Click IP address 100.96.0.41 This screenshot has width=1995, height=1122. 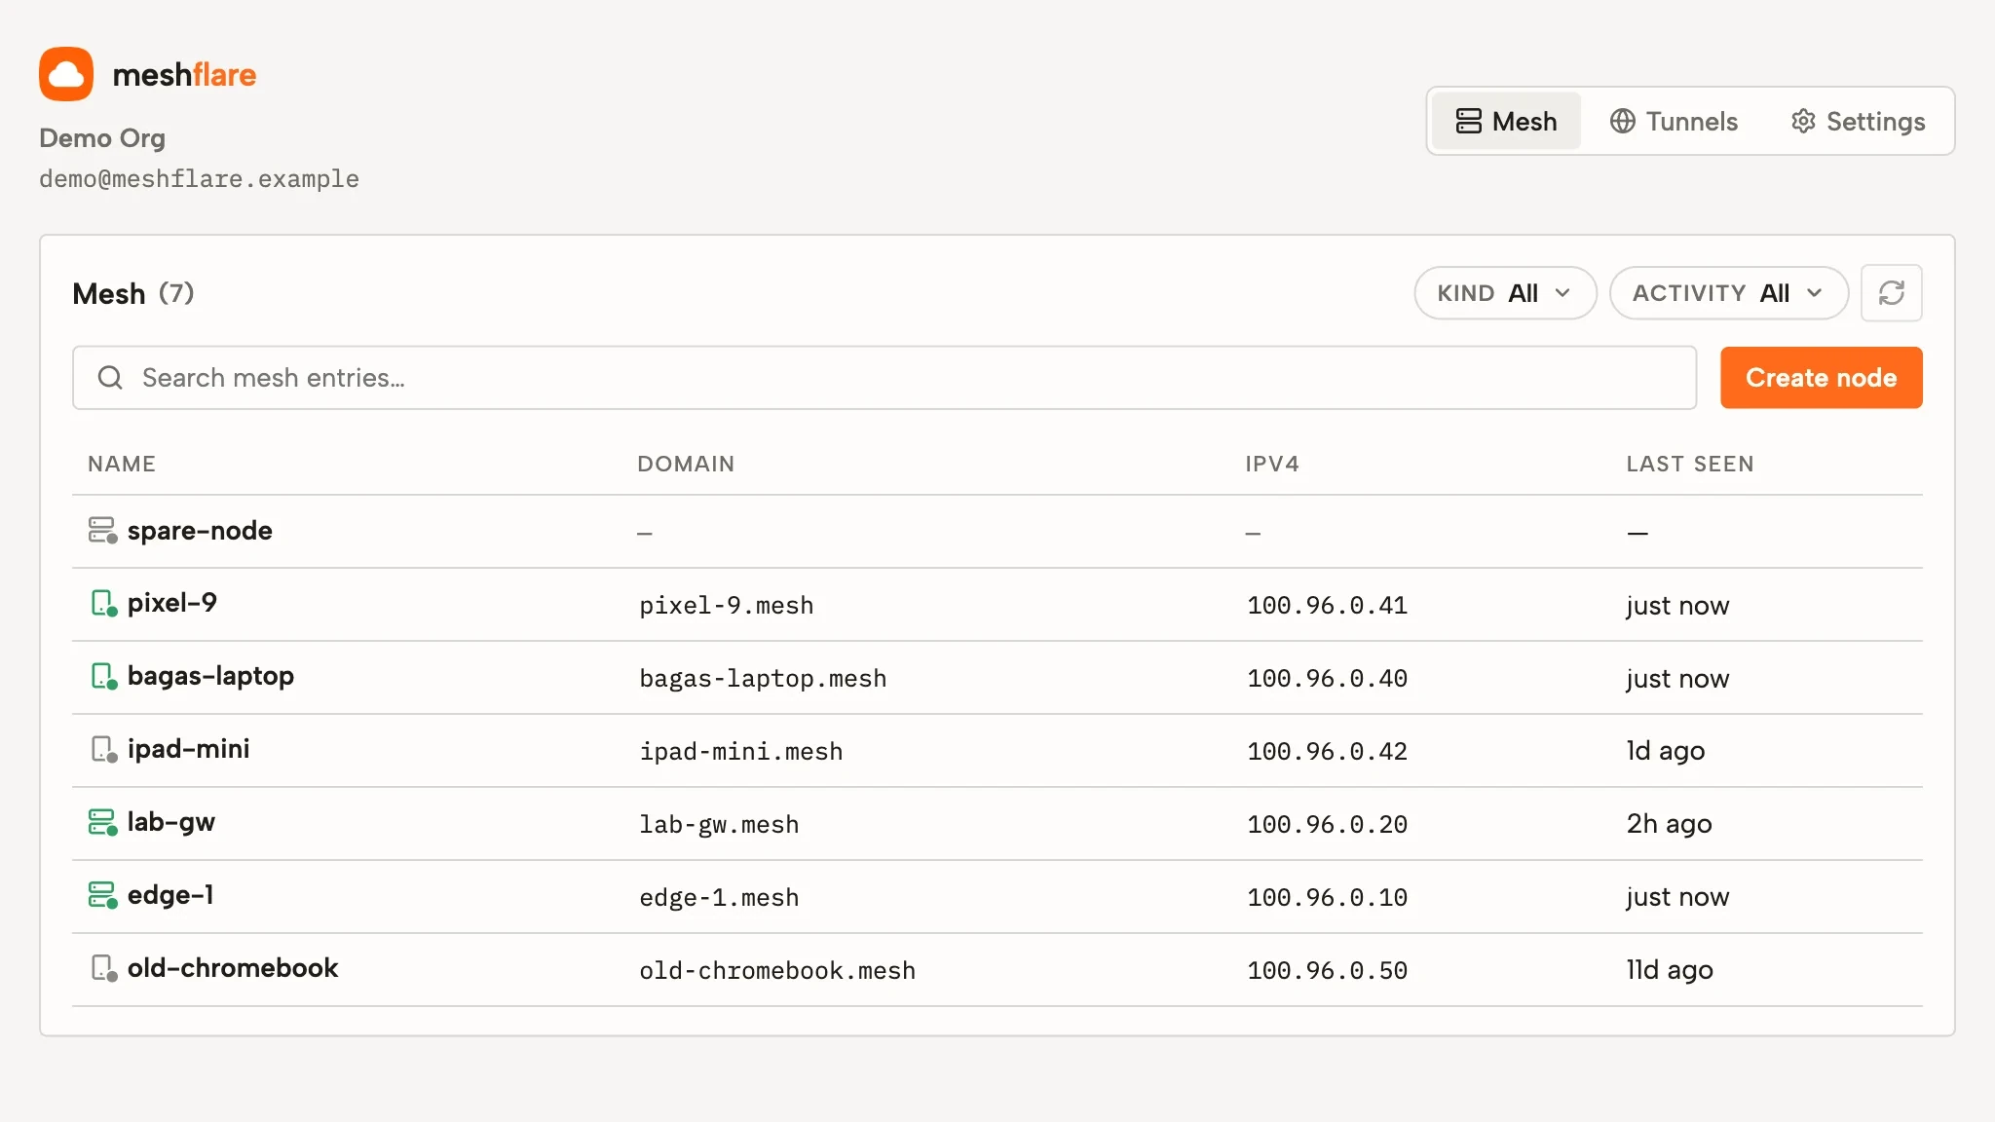click(1328, 606)
